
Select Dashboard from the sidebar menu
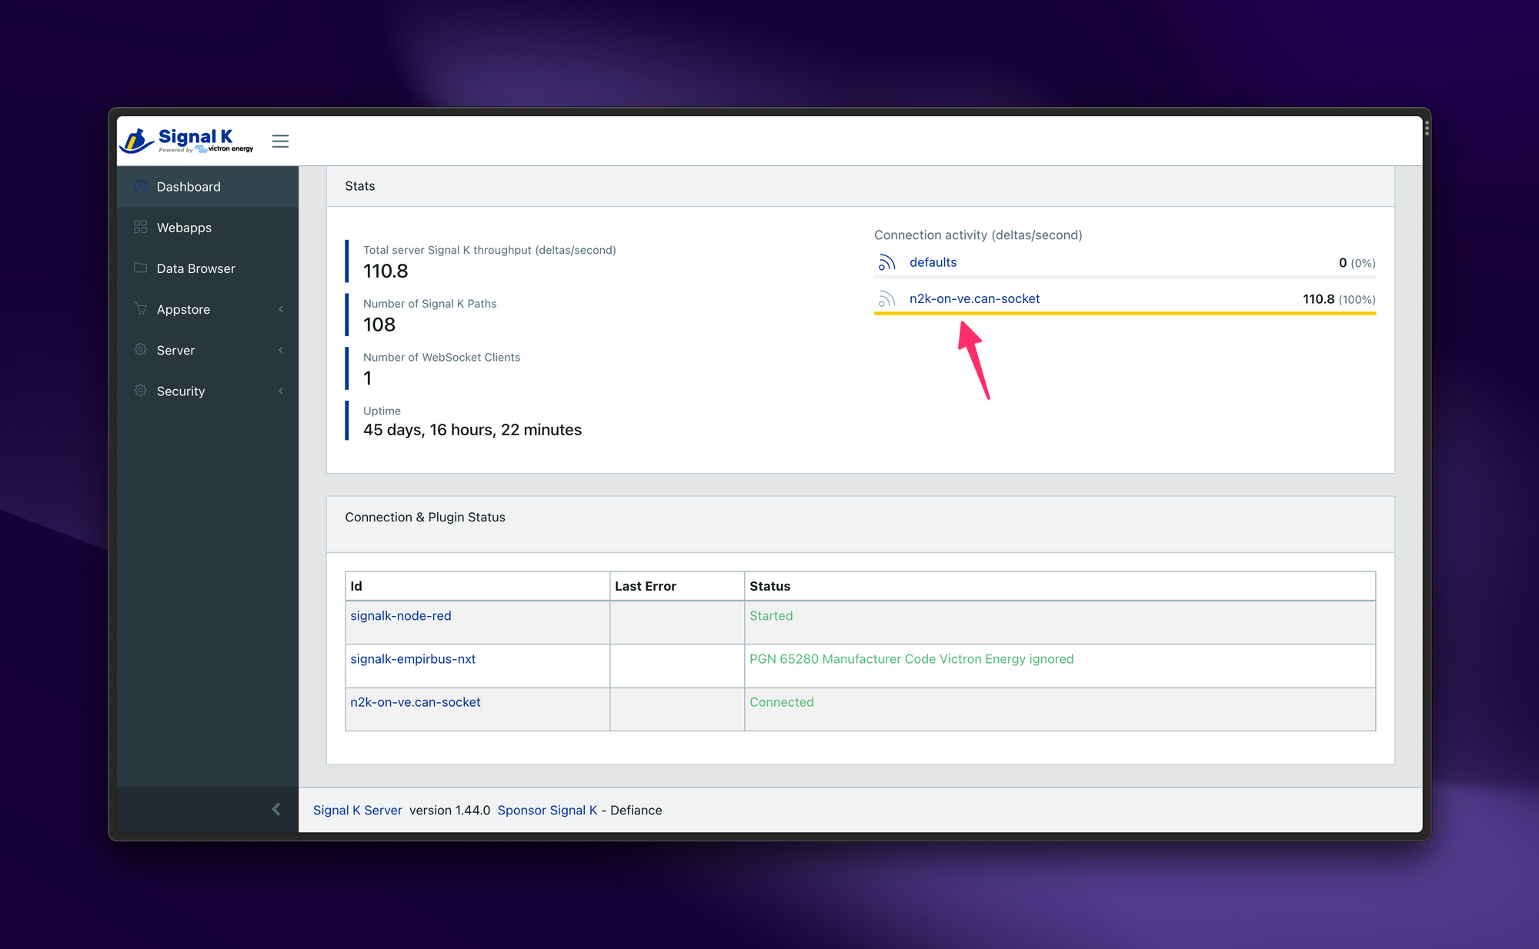pyautogui.click(x=189, y=185)
